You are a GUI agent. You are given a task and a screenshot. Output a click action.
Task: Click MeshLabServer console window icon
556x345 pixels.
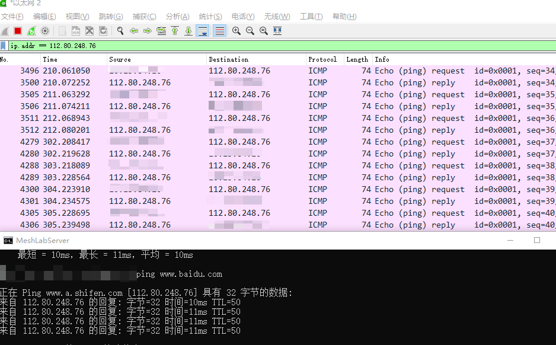pos(8,241)
